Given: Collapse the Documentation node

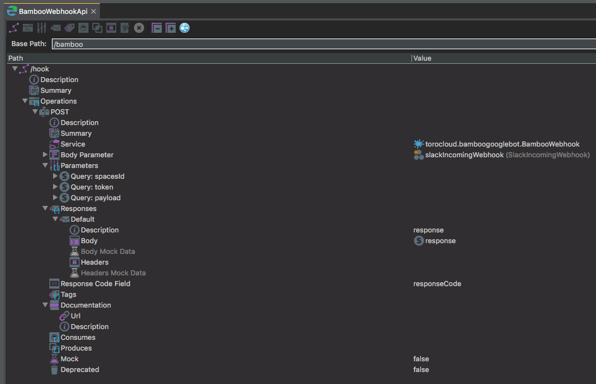Looking at the screenshot, I should (x=45, y=305).
